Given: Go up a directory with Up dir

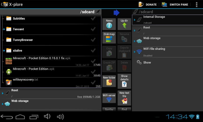Looking at the screenshot, I should click(x=124, y=24).
